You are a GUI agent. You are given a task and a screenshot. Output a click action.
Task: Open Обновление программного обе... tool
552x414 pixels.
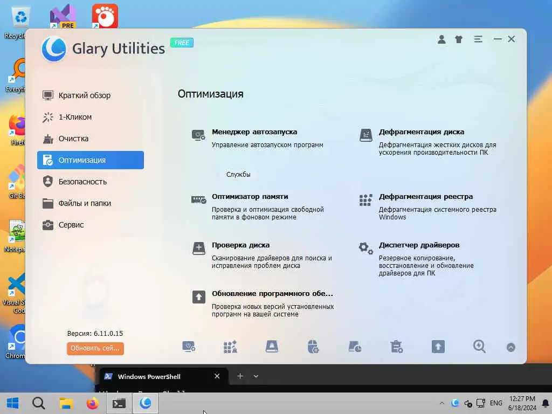click(x=272, y=294)
